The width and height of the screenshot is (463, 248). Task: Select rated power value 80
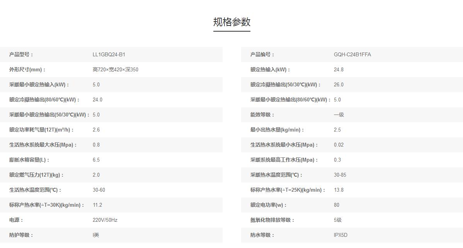[x=337, y=205]
